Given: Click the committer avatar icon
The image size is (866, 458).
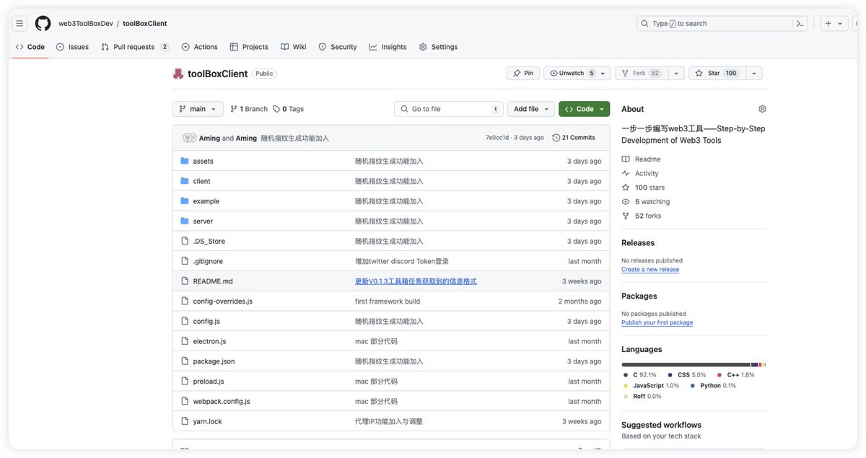Looking at the screenshot, I should click(x=189, y=138).
